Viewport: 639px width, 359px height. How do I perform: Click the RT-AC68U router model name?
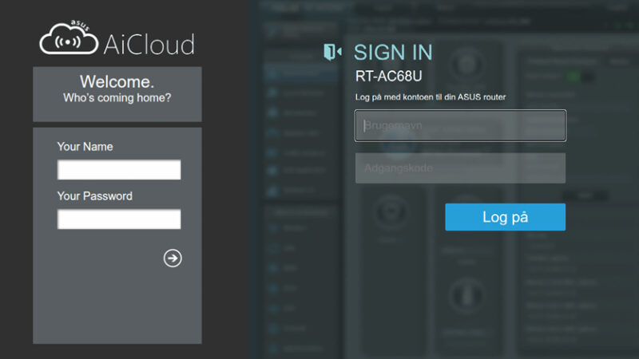coord(388,77)
